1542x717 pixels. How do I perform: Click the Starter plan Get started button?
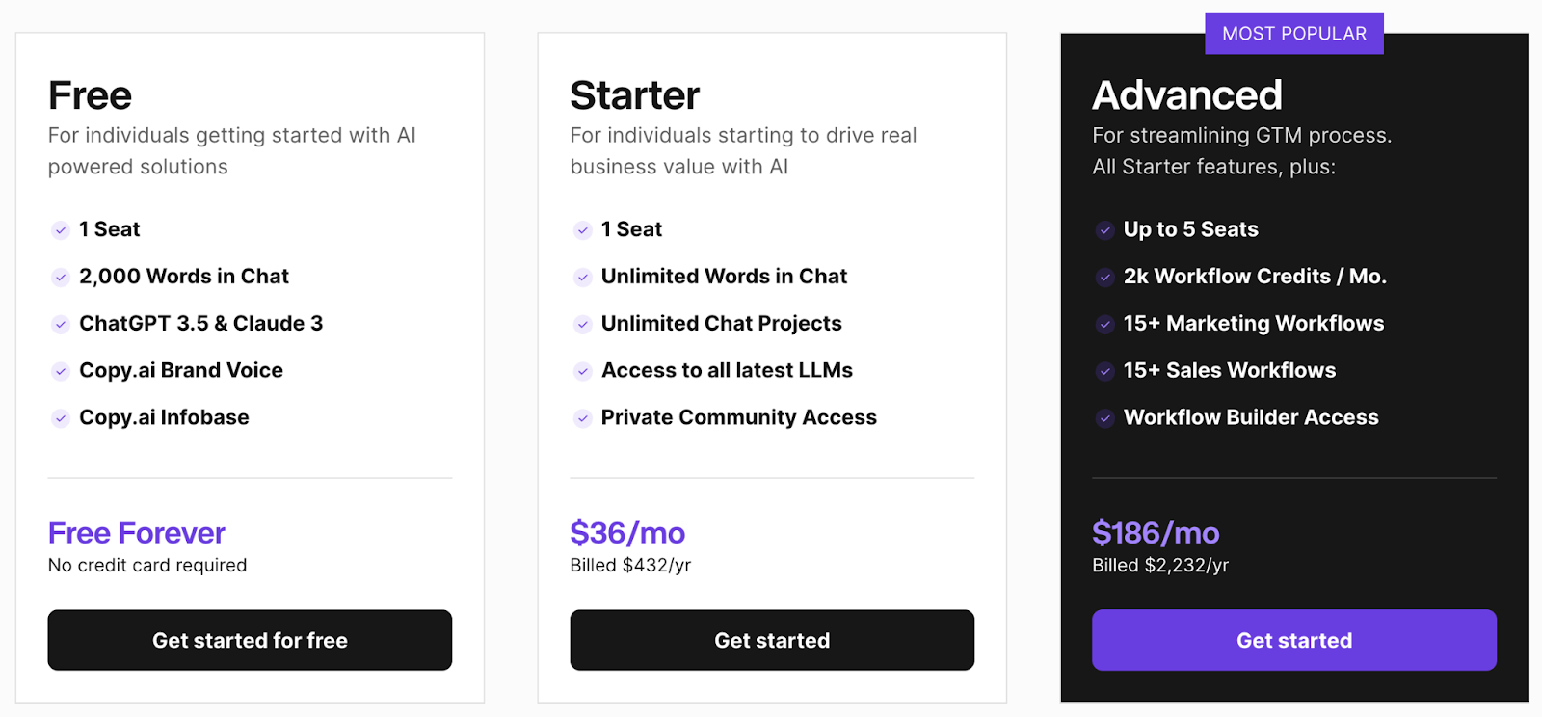[x=772, y=640]
